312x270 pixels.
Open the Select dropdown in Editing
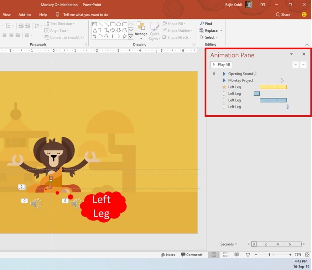click(x=208, y=37)
